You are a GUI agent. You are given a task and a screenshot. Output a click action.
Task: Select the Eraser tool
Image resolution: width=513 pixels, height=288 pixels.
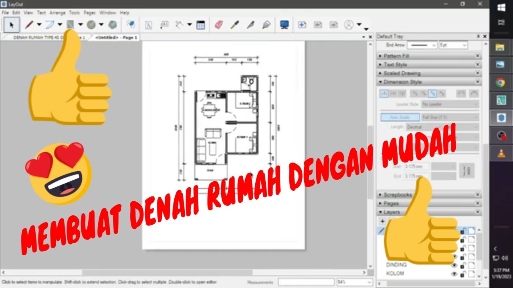(218, 25)
